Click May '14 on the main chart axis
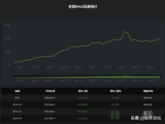Image resolution: width=165 pixels, height=124 pixels. pyautogui.click(x=93, y=67)
